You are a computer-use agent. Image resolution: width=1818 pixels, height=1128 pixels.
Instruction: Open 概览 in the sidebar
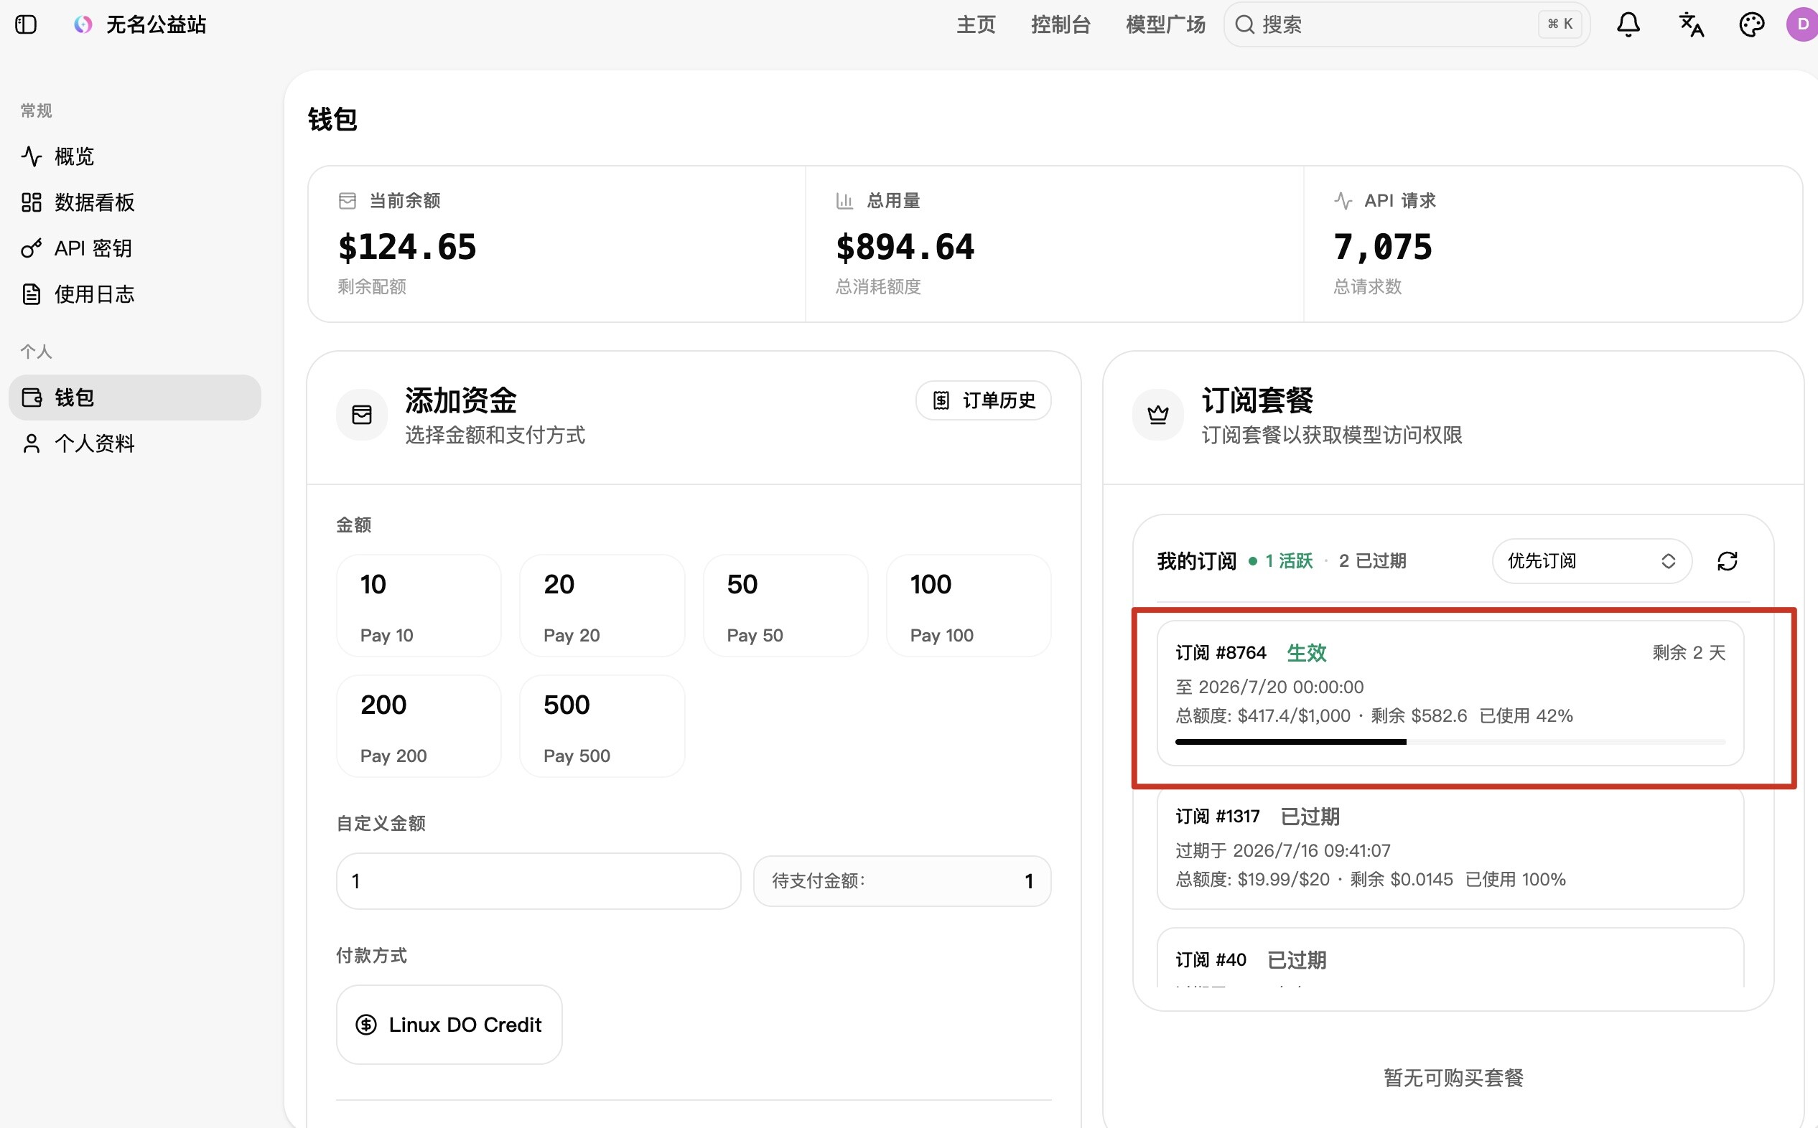pyautogui.click(x=134, y=156)
